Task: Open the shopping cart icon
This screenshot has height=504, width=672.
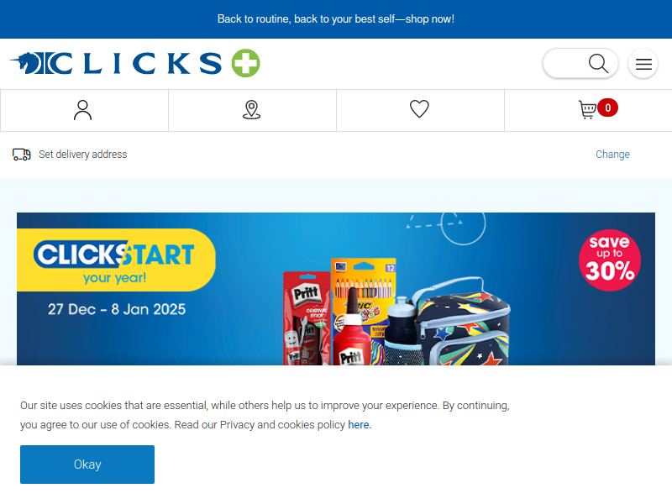Action: [x=587, y=110]
